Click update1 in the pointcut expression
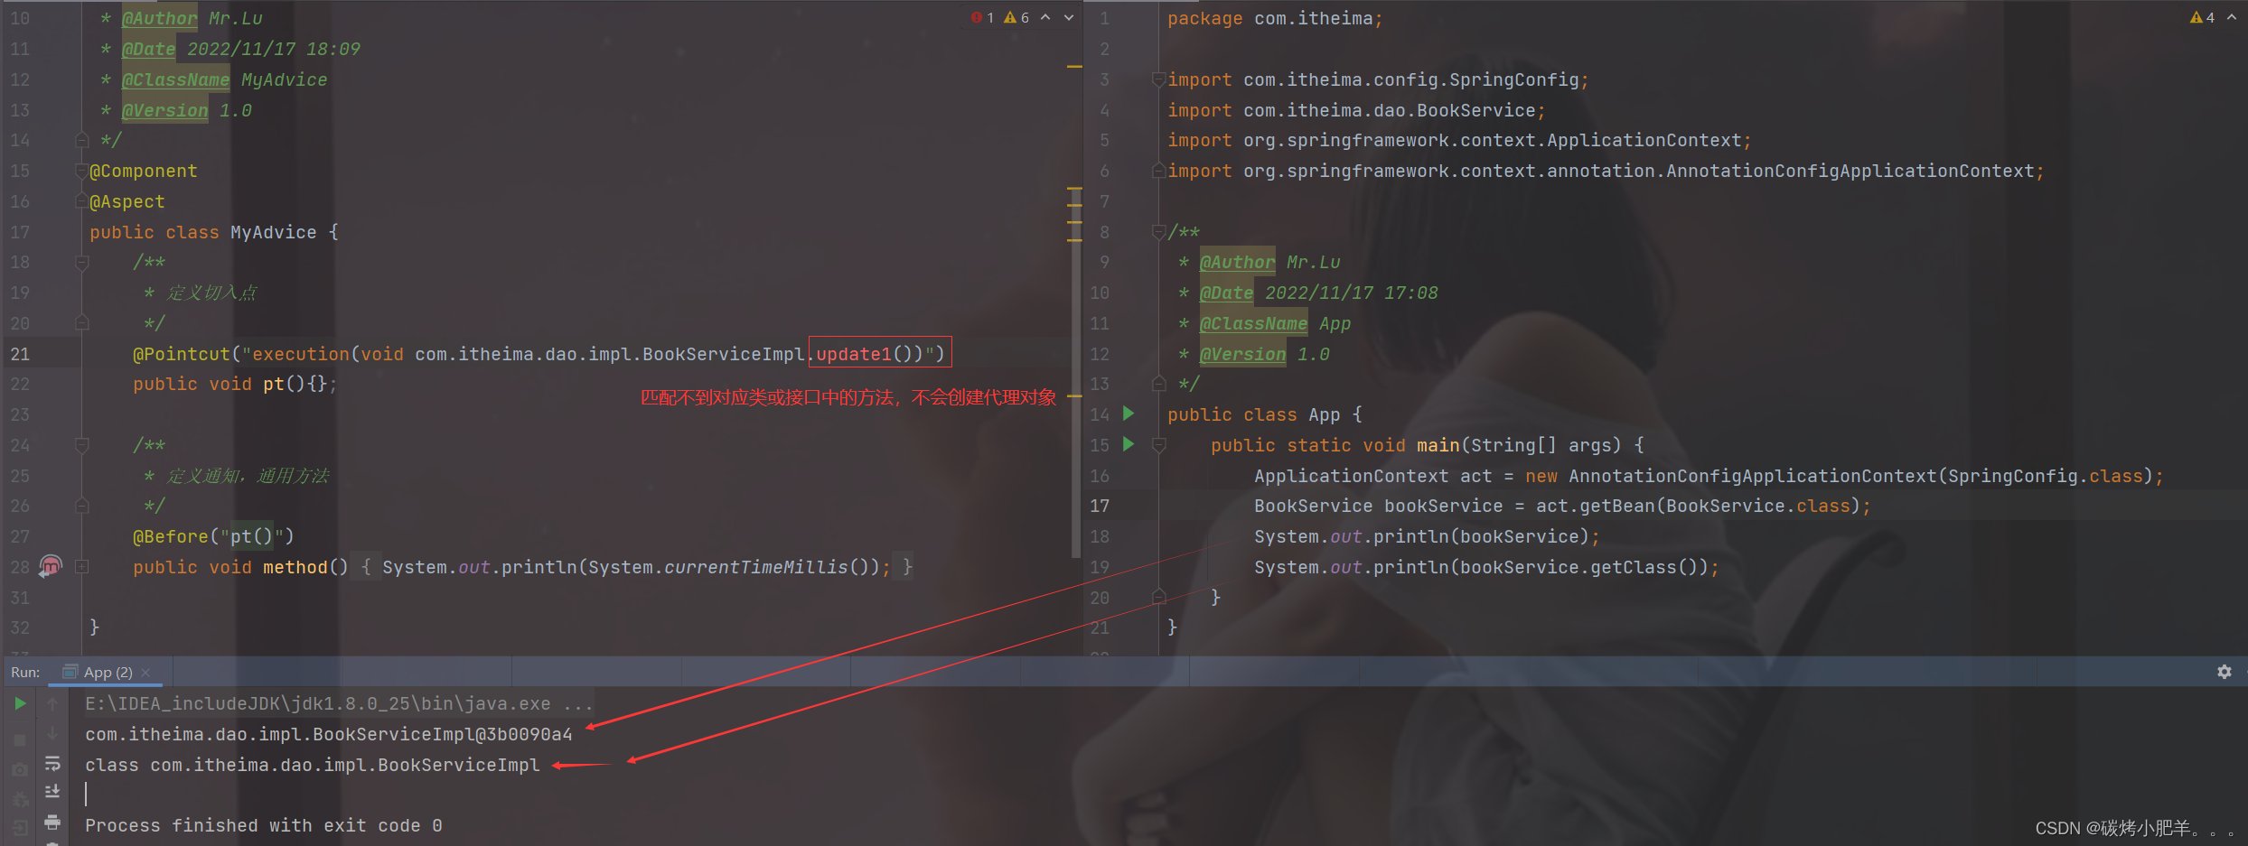 pyautogui.click(x=854, y=354)
